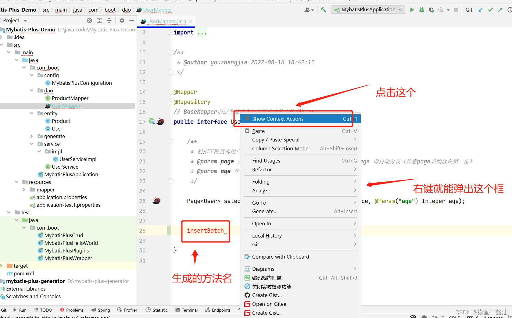
Task: Collapse the service package
Action: (32, 144)
